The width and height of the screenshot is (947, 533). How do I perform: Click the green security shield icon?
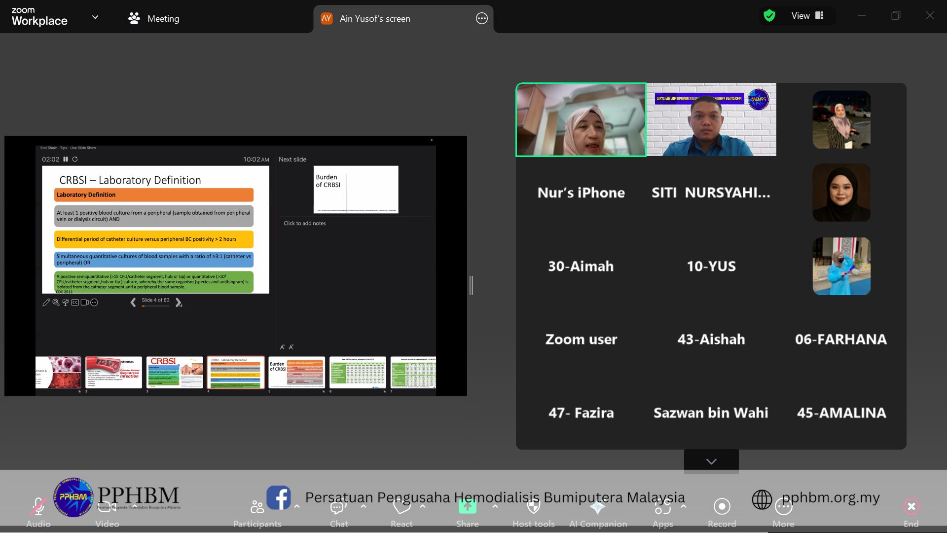pyautogui.click(x=769, y=16)
